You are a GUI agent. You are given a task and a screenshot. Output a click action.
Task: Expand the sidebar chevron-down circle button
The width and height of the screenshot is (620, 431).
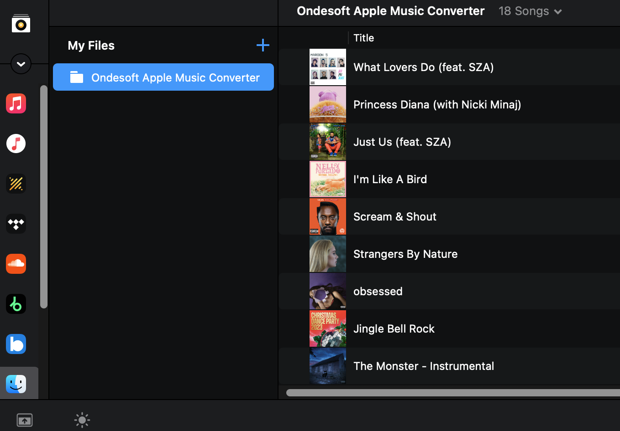coord(21,64)
